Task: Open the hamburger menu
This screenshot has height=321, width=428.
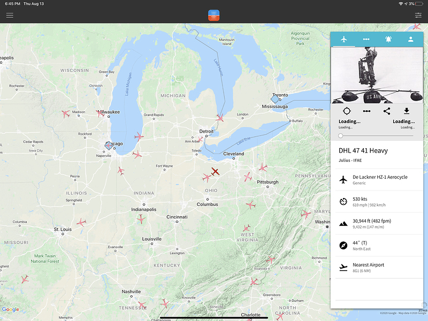Action: click(10, 16)
